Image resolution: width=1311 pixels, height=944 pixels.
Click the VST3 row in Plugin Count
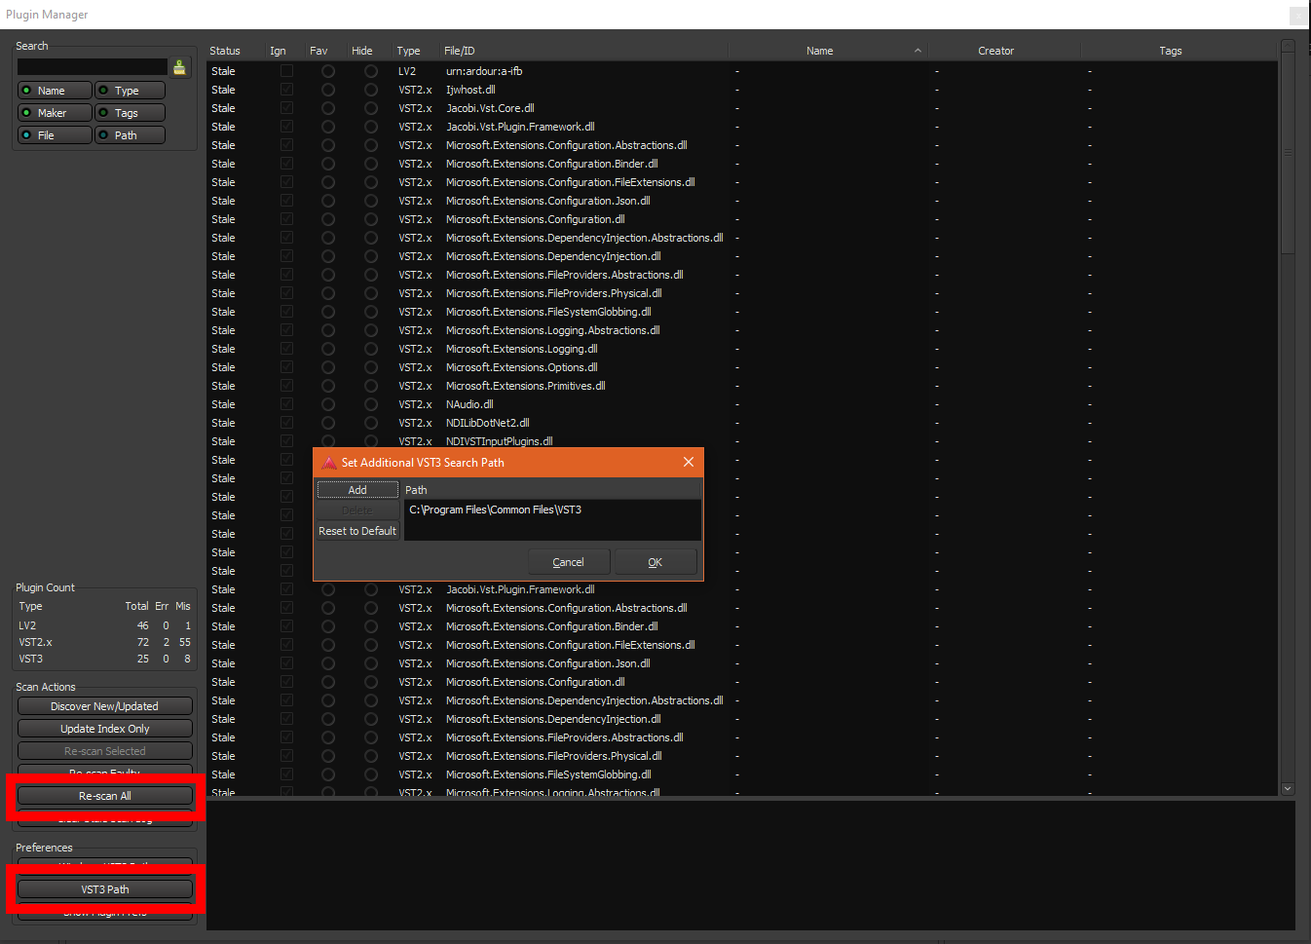[105, 659]
